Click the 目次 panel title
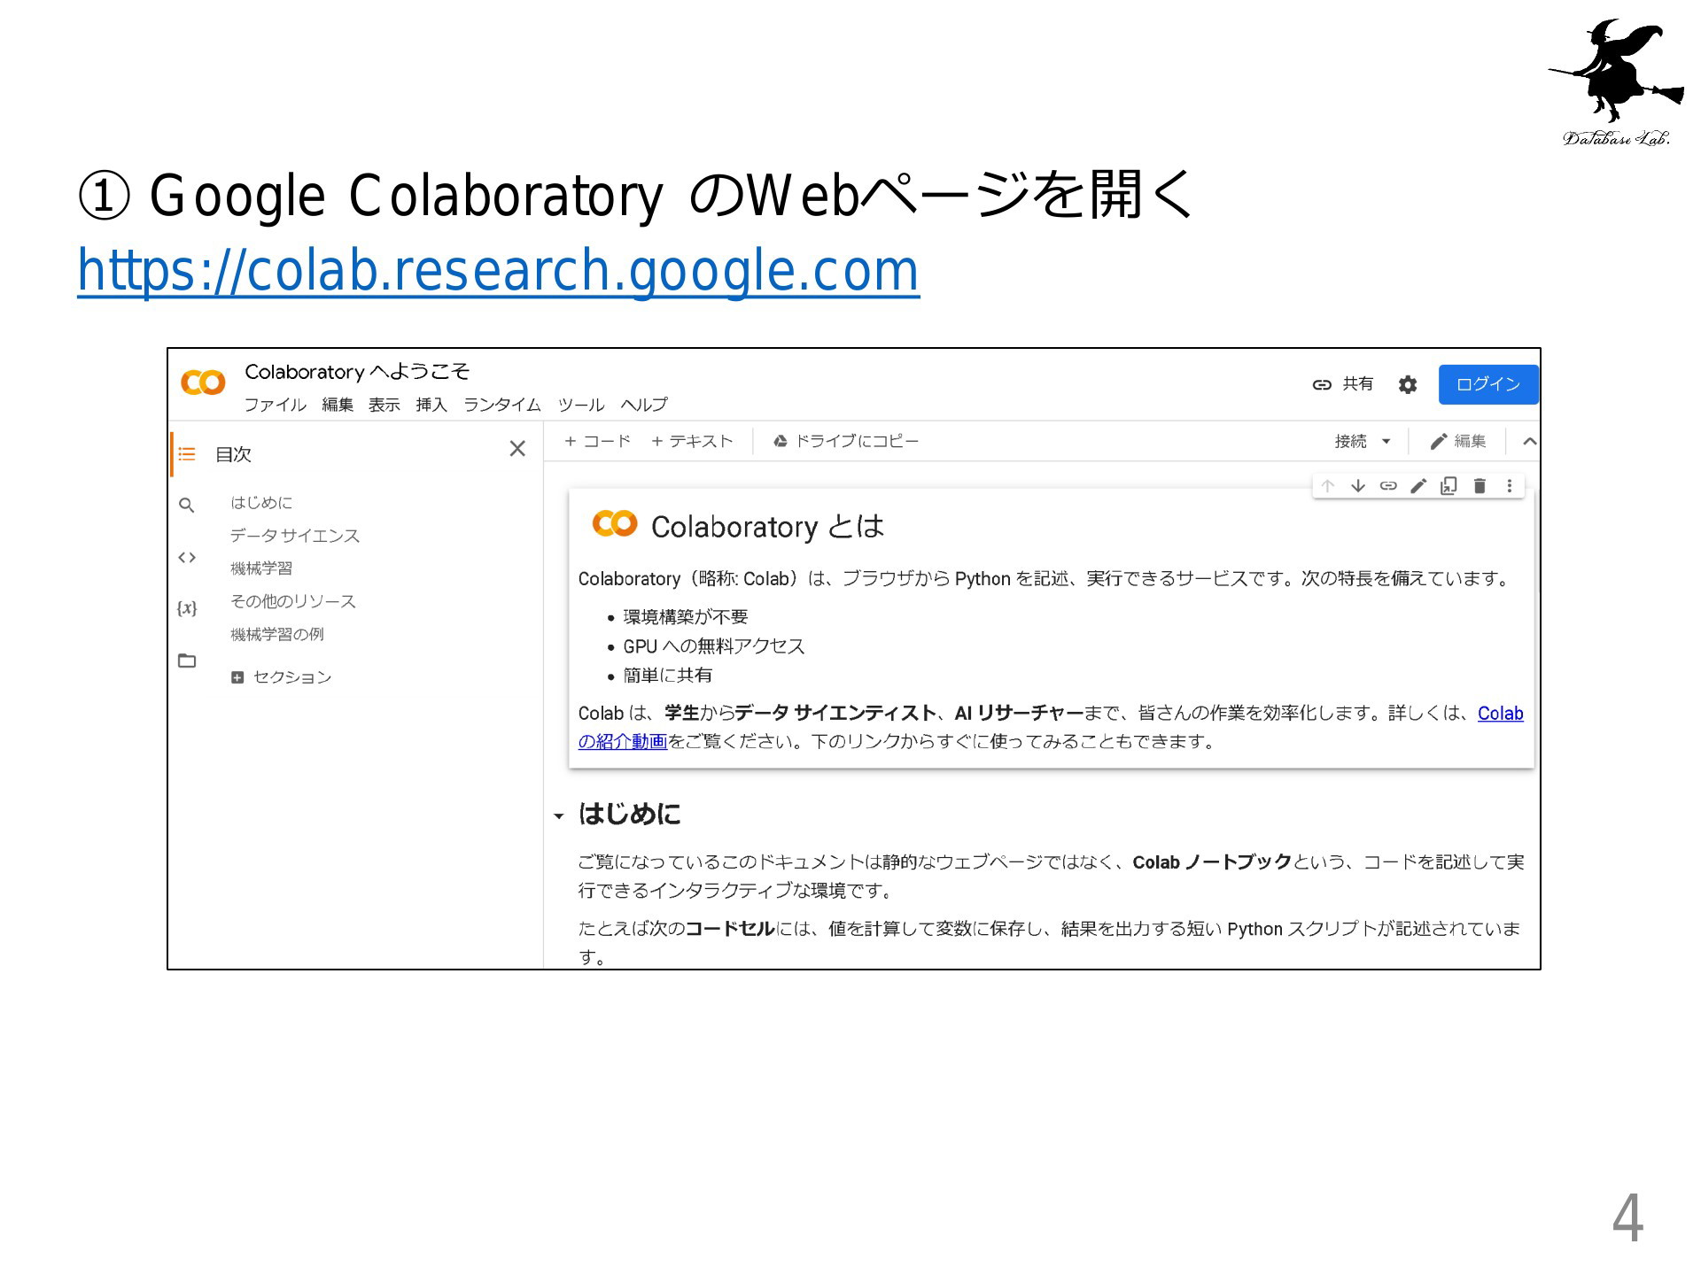Viewport: 1701px width, 1275px height. pos(234,454)
